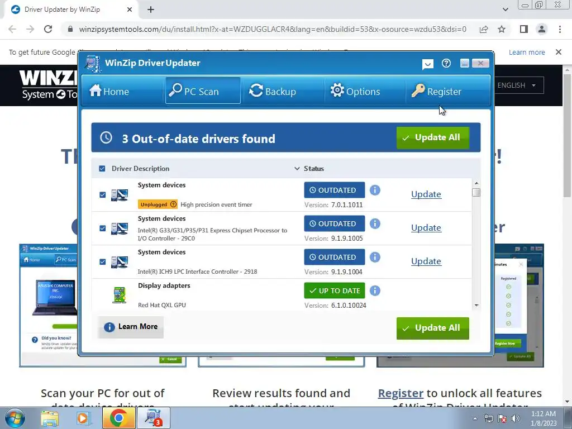Show hidden tray icons arrow

[x=475, y=418]
